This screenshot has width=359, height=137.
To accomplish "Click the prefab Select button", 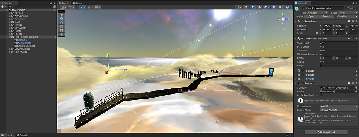I will tap(326, 16).
